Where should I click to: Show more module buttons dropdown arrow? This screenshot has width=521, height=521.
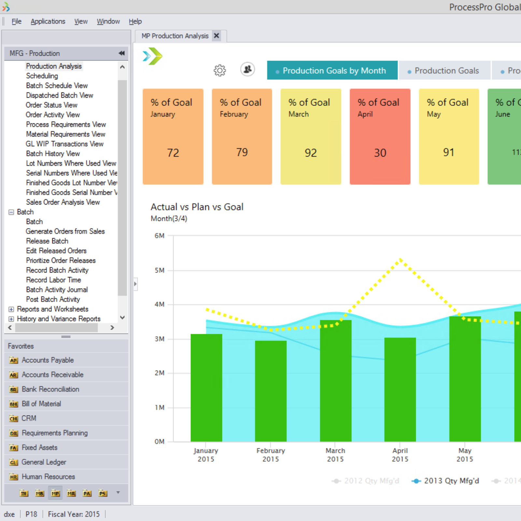coord(118,493)
